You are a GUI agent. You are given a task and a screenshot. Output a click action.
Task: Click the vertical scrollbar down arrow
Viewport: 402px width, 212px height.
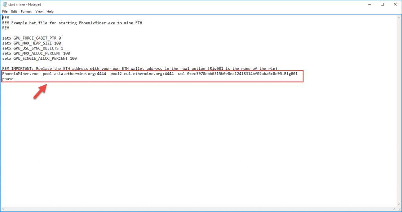click(x=399, y=204)
